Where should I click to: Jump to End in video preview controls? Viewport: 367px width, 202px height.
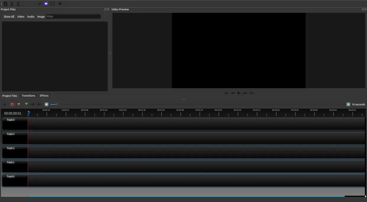coord(252,93)
